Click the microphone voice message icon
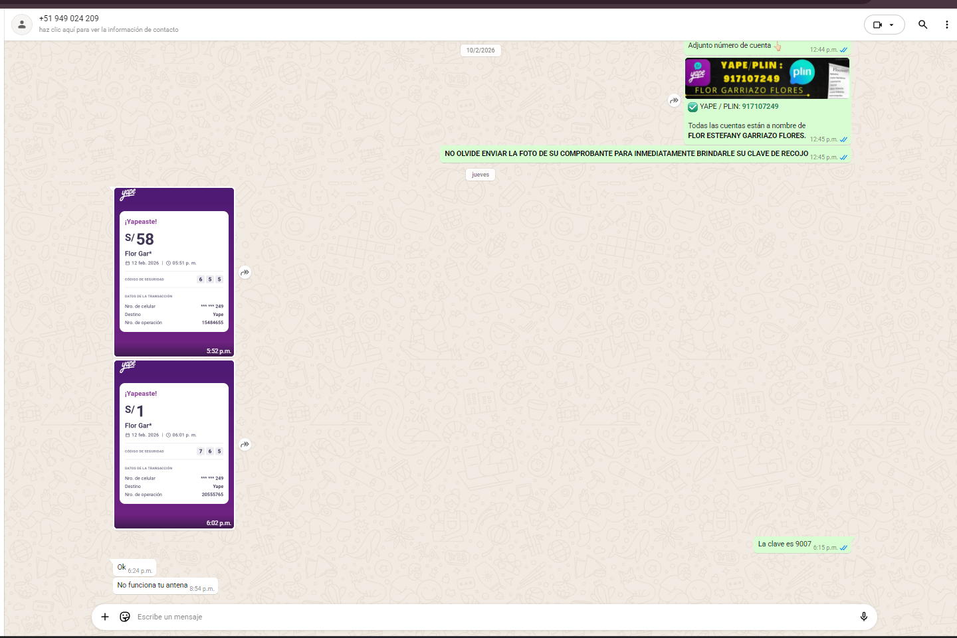Viewport: 957px width, 638px height. point(863,617)
